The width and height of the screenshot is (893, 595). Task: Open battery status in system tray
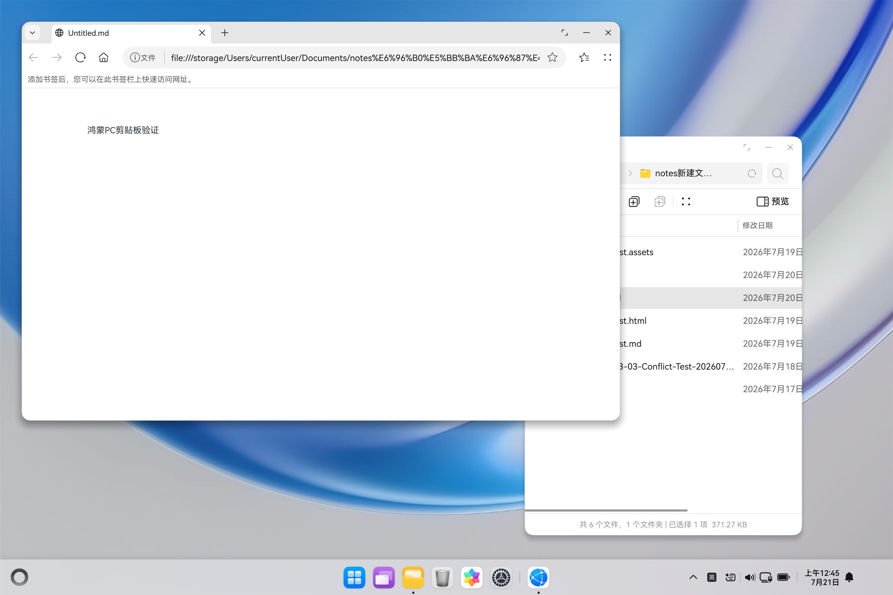point(784,578)
